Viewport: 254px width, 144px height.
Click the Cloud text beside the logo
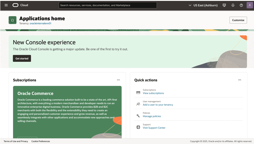[24, 5]
